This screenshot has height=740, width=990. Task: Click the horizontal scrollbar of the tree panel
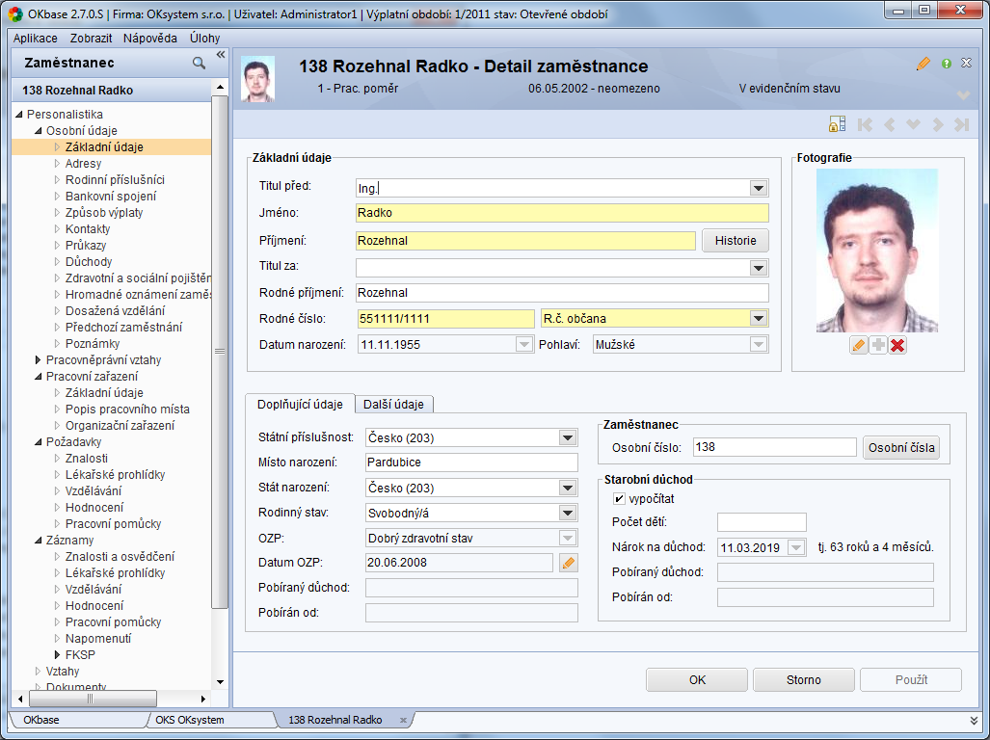(93, 699)
